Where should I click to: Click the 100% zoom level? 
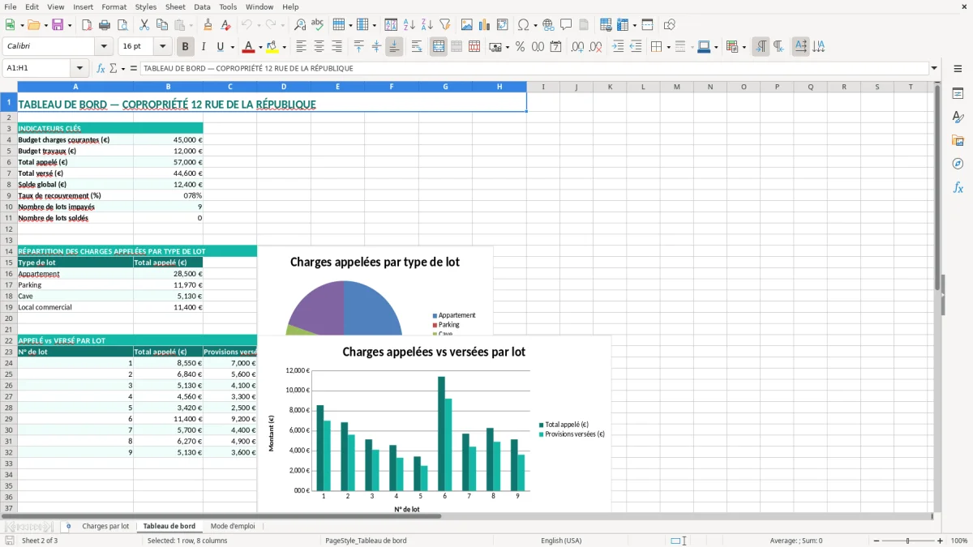click(959, 541)
